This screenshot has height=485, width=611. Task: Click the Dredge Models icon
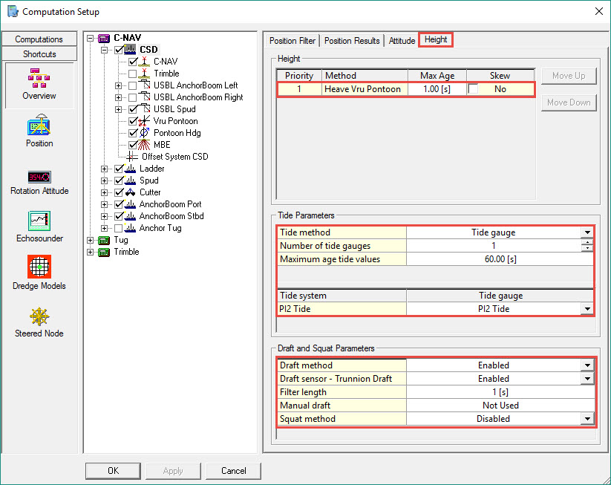click(x=39, y=267)
